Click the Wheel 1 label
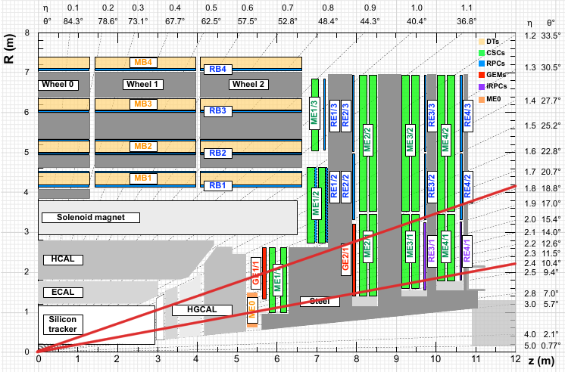Image resolution: width=565 pixels, height=372 pixels. (x=142, y=85)
